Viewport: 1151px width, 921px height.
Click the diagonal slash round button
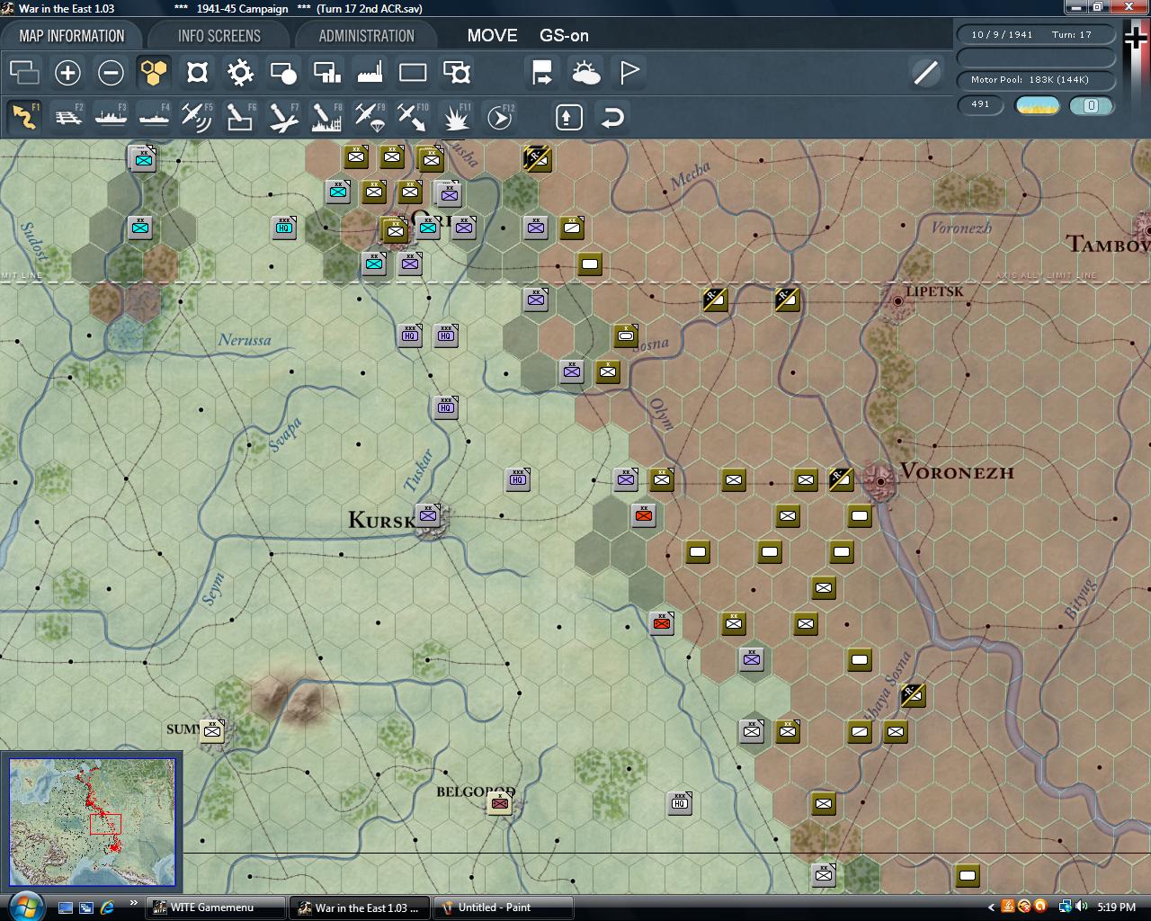[925, 73]
